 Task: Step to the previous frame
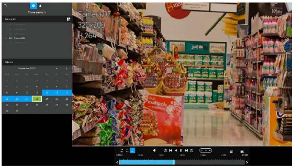171,151
